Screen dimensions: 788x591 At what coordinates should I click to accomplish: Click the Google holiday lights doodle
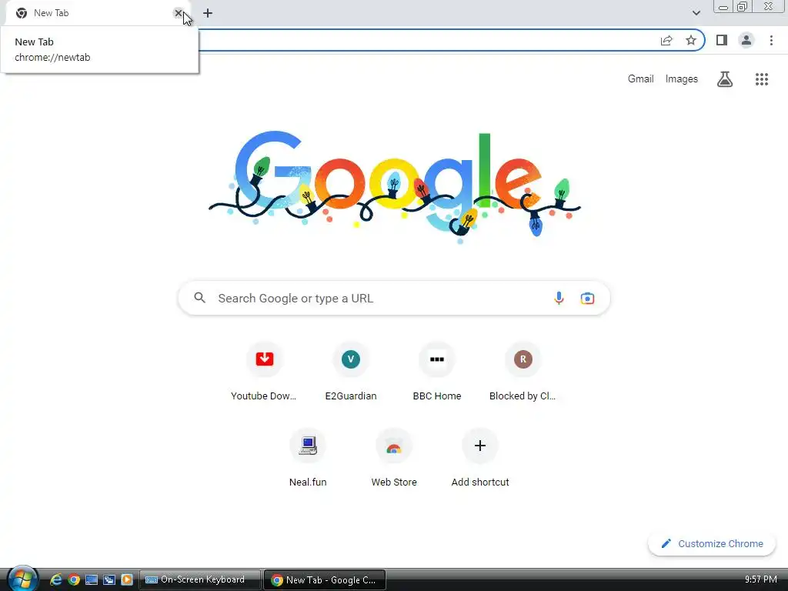point(395,188)
